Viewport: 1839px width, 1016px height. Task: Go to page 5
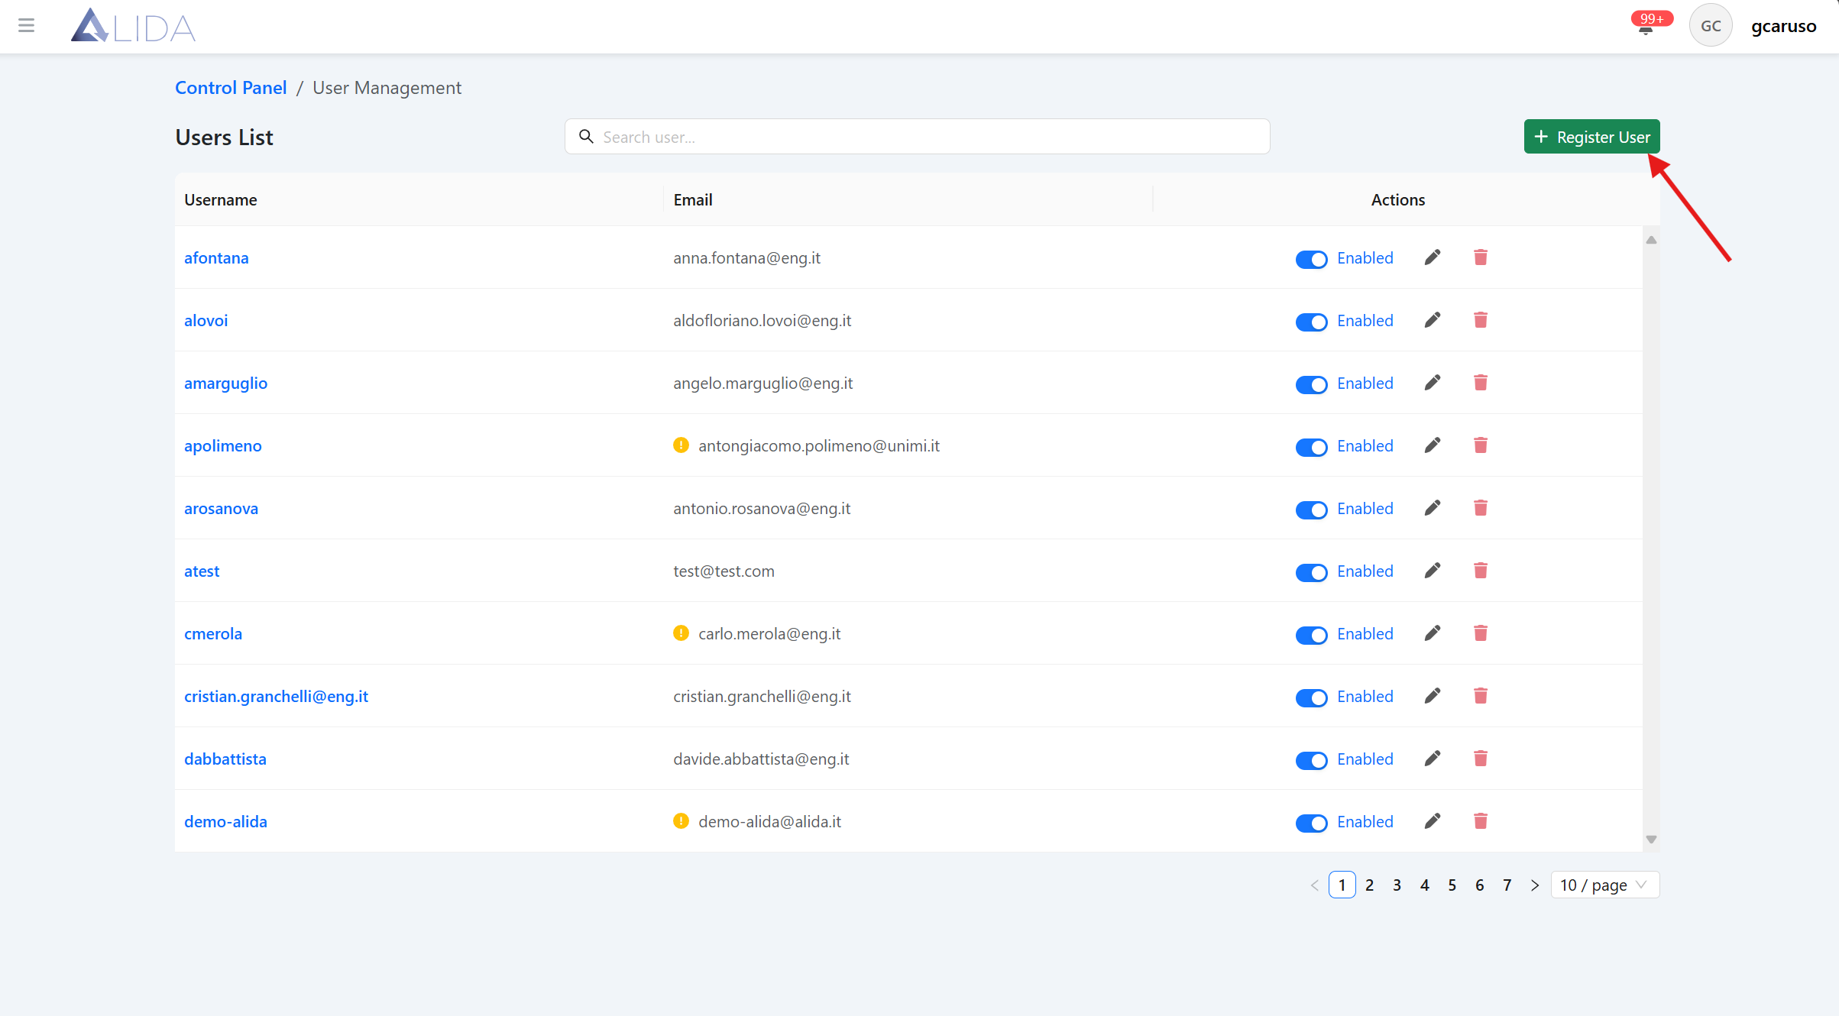tap(1452, 885)
